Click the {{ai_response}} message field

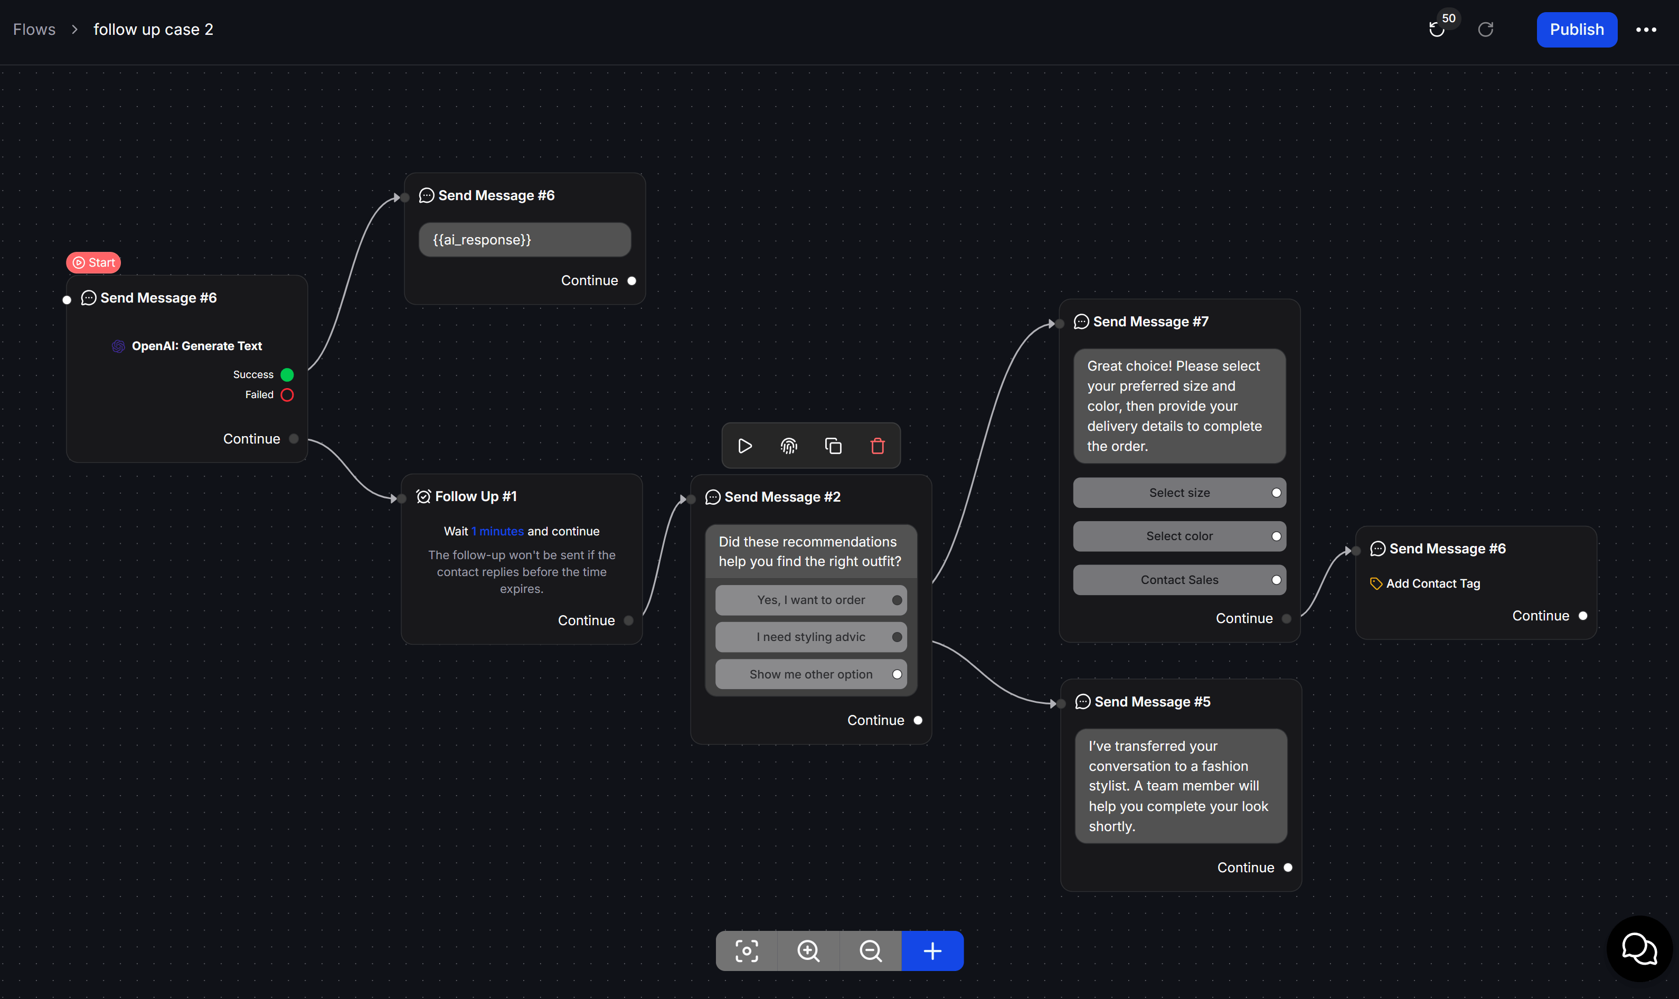click(x=525, y=240)
